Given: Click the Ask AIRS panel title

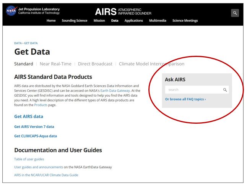Looking at the screenshot, I should [x=175, y=79].
